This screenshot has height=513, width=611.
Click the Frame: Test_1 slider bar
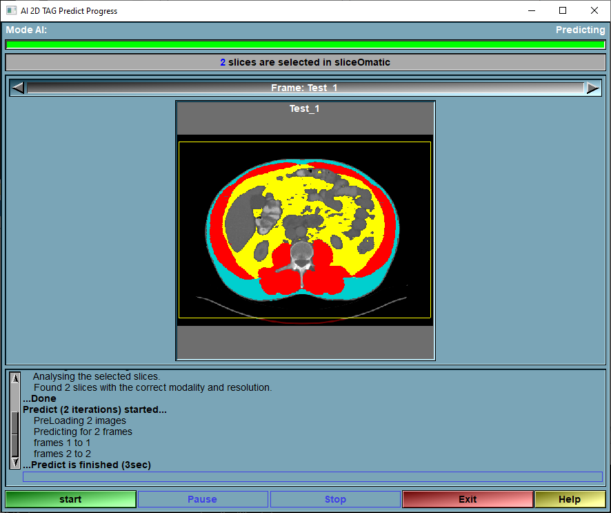coord(305,88)
